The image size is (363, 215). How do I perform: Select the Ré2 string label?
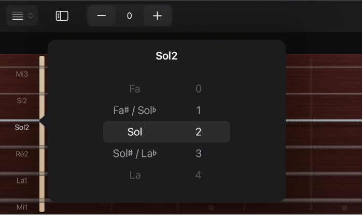coord(22,154)
